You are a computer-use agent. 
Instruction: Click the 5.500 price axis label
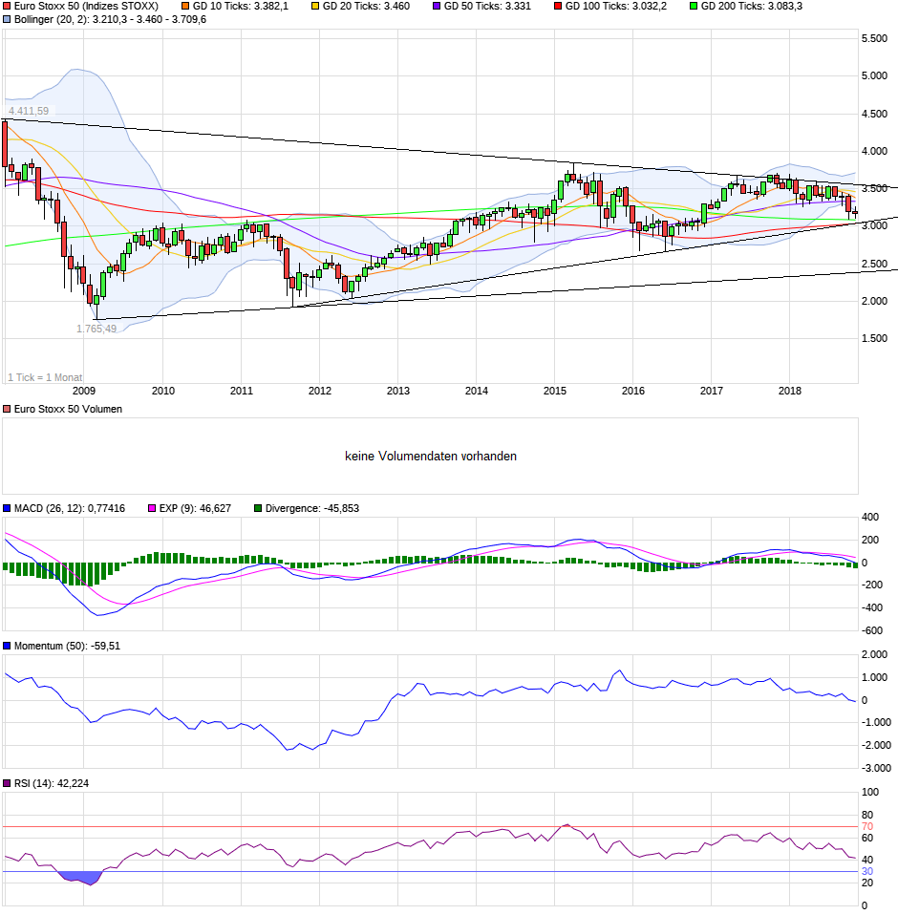pos(874,38)
